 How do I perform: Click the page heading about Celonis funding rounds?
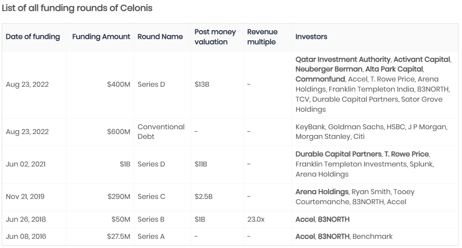click(x=77, y=8)
